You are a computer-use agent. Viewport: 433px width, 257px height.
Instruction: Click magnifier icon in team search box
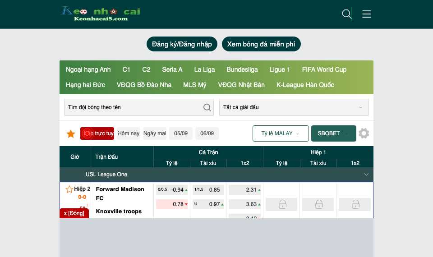(207, 107)
